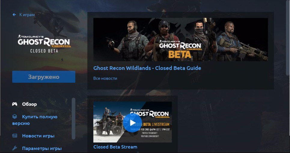Click the Closed Beta Livestream thumbnail image
Viewport: 290px width, 153px height.
pyautogui.click(x=133, y=122)
